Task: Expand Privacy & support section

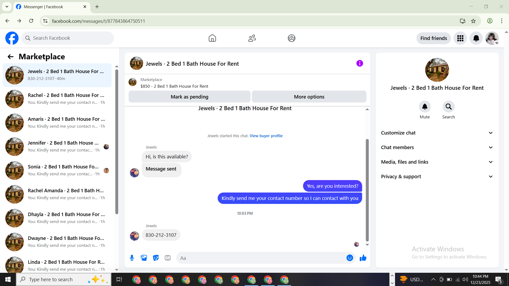Action: 437,177
